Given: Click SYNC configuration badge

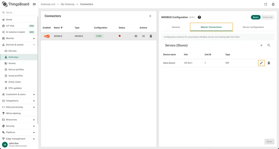Looking at the screenshot, I should (x=99, y=36).
